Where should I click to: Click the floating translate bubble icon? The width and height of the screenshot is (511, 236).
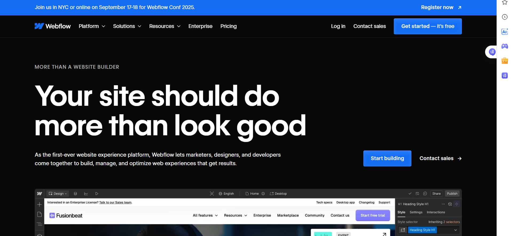492,52
